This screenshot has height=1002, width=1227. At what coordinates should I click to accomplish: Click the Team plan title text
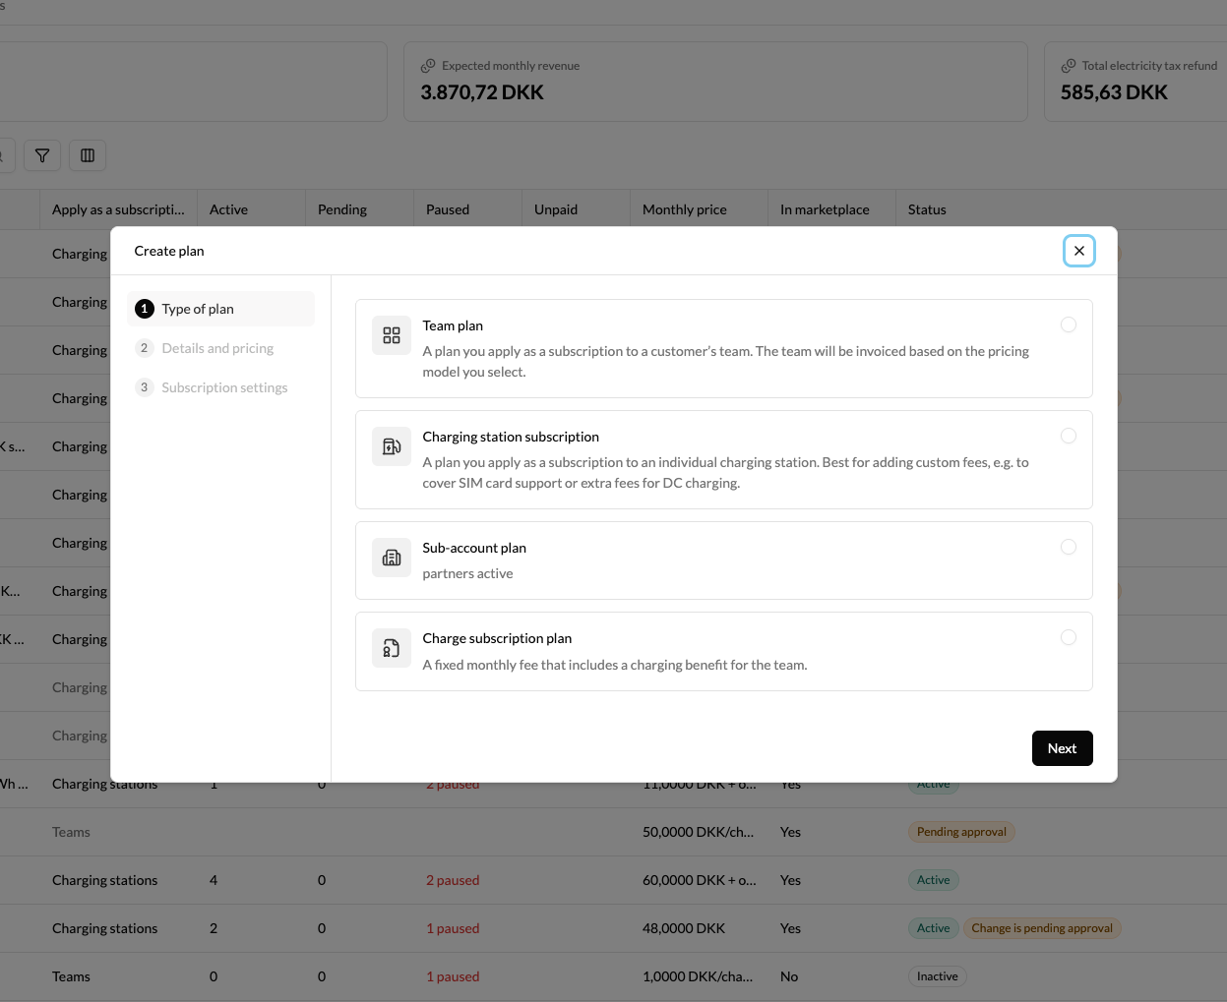pos(453,325)
